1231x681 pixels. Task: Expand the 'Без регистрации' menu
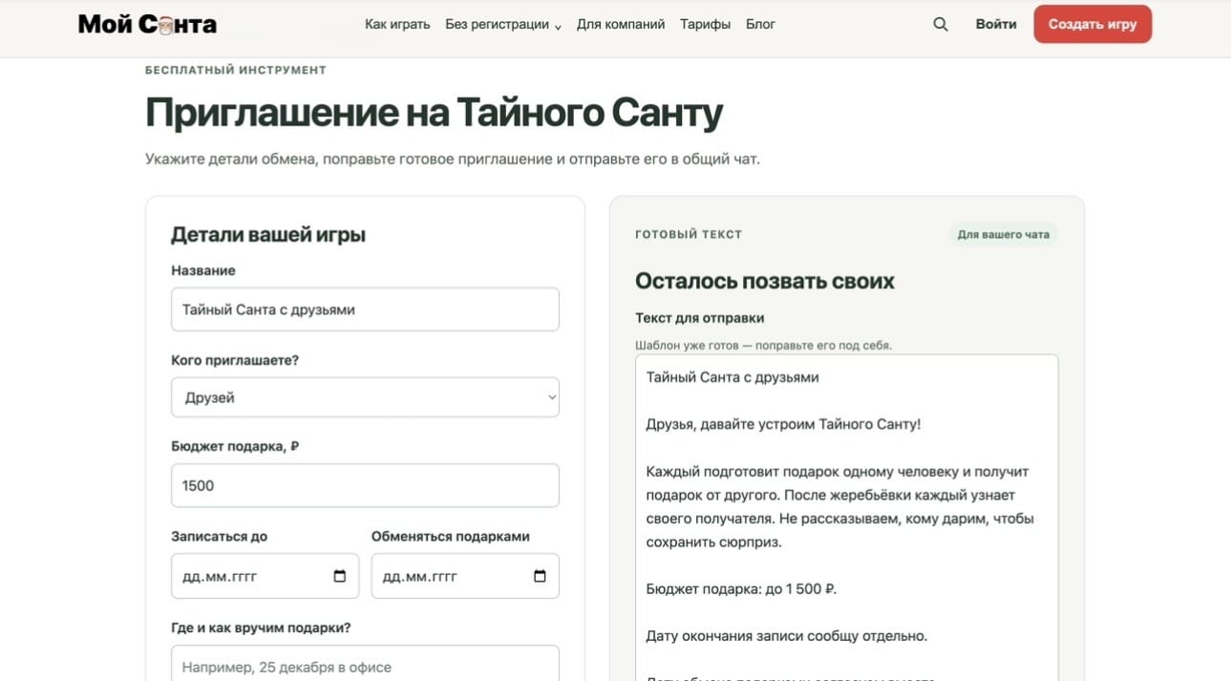[503, 25]
